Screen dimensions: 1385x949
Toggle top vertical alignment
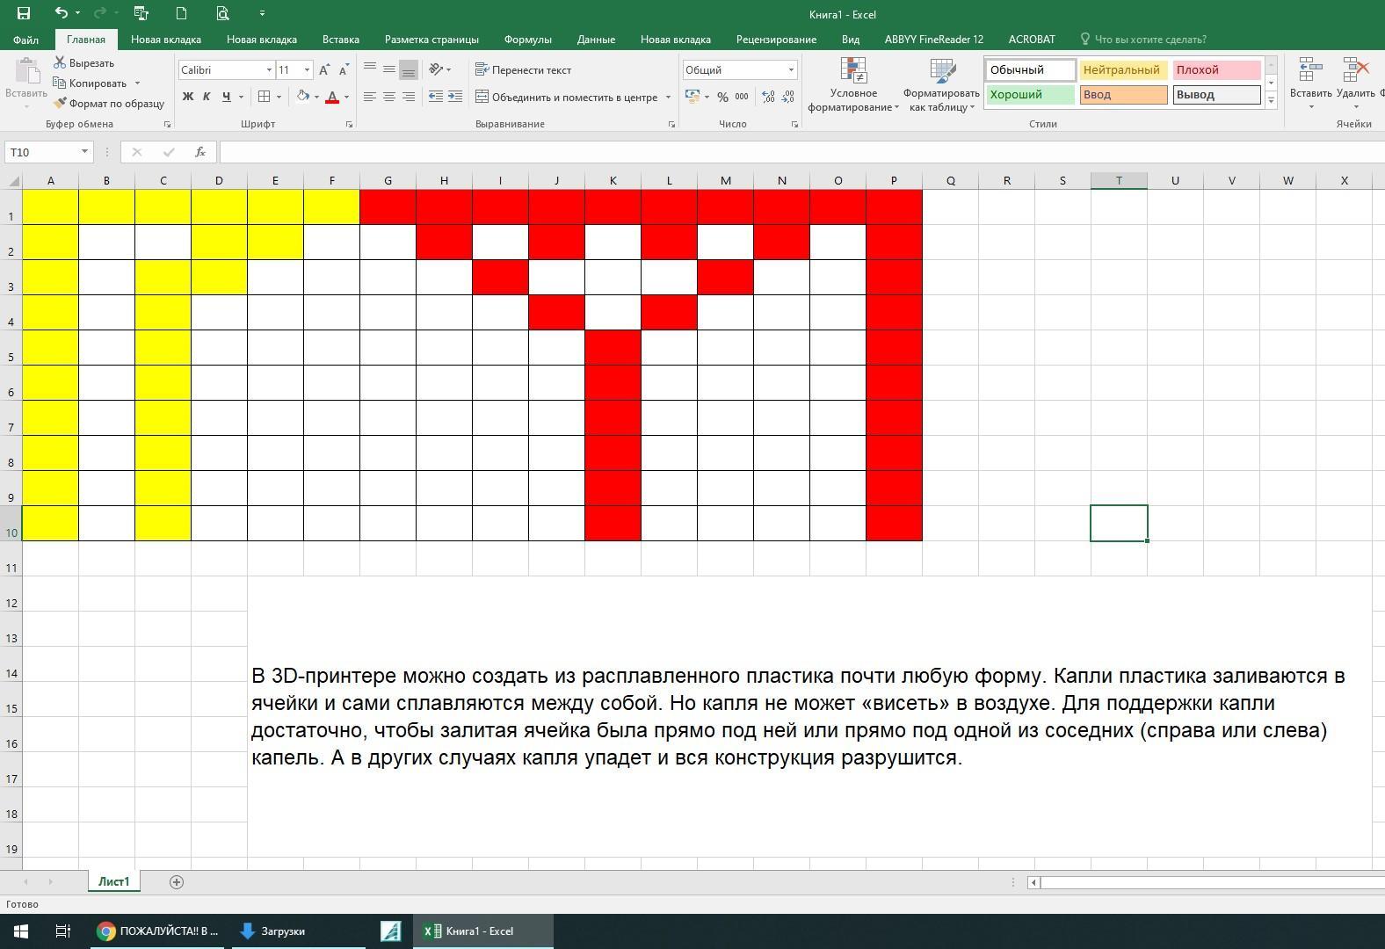click(x=370, y=69)
